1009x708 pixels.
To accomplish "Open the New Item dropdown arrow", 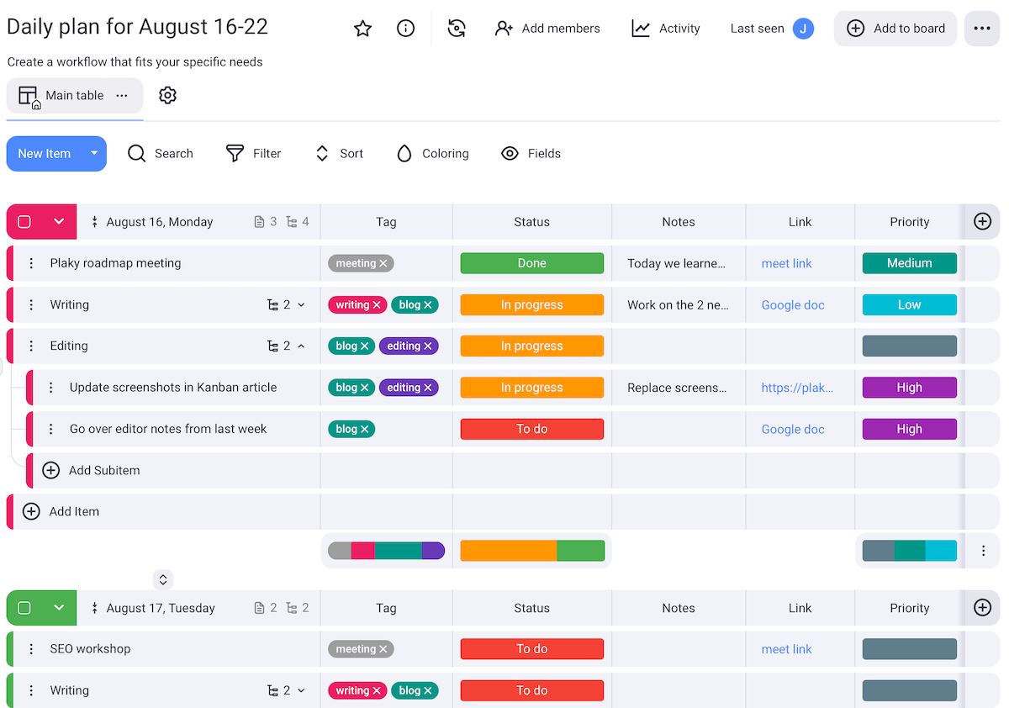I will (94, 153).
